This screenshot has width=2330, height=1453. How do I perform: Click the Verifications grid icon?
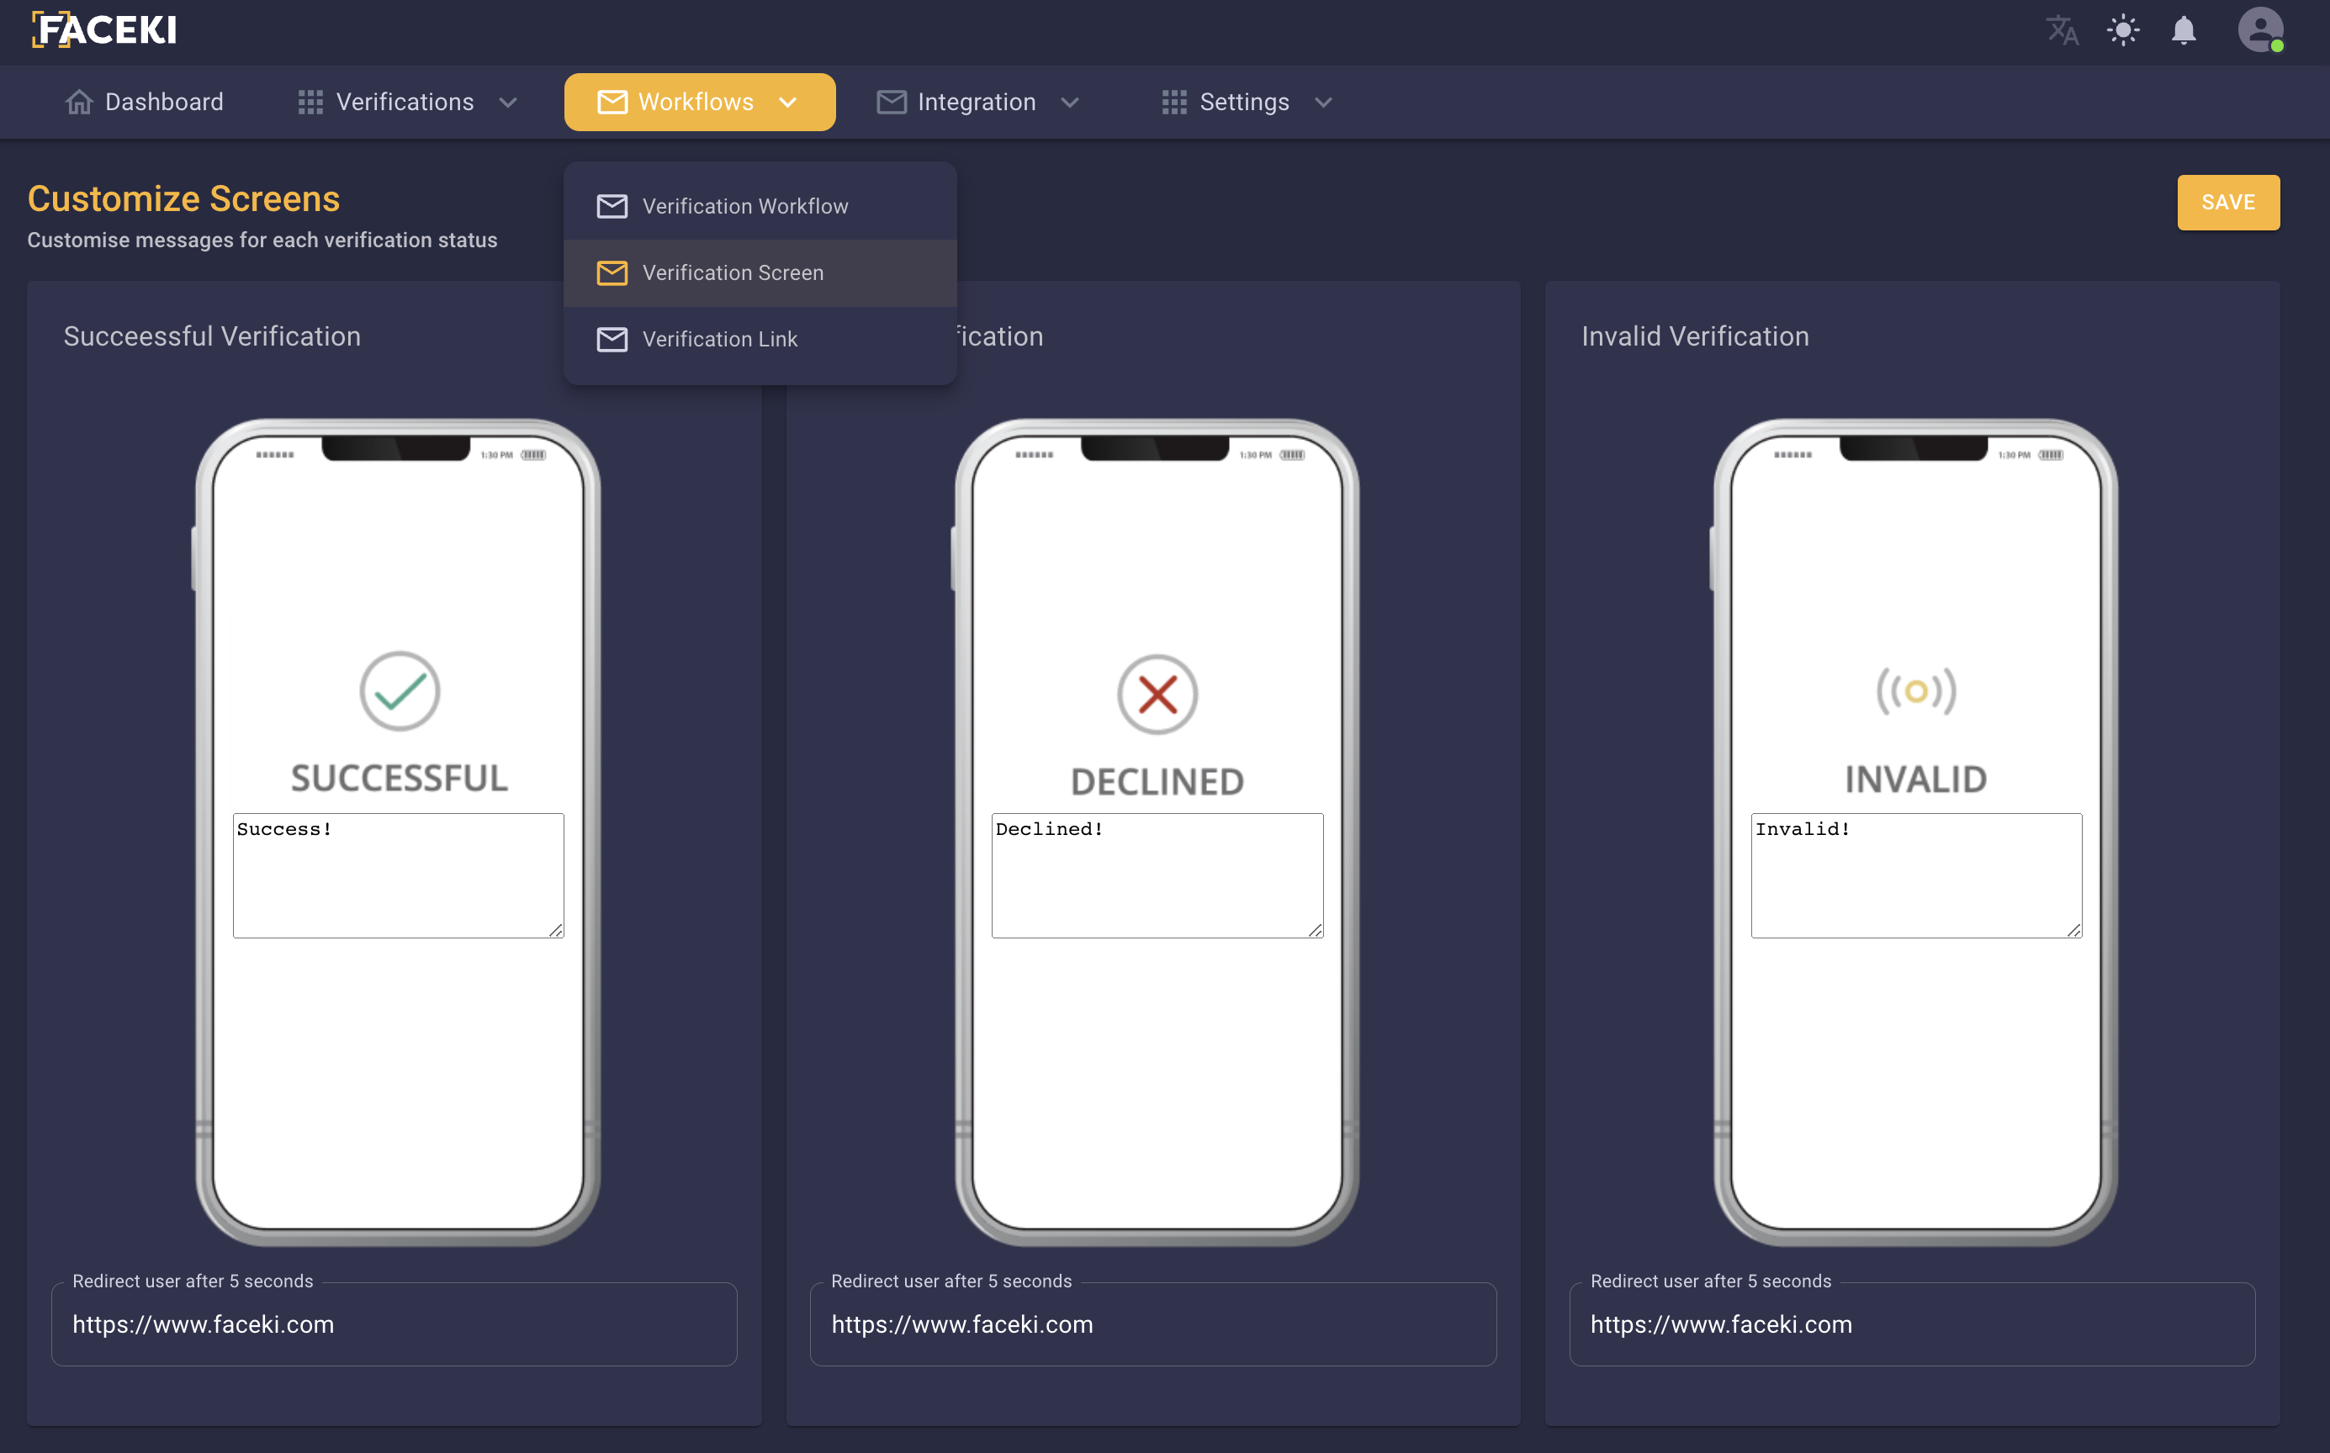pos(310,102)
